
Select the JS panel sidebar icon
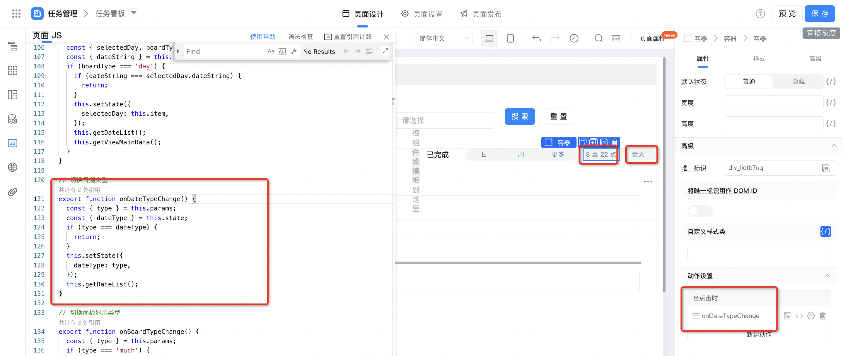(x=12, y=143)
